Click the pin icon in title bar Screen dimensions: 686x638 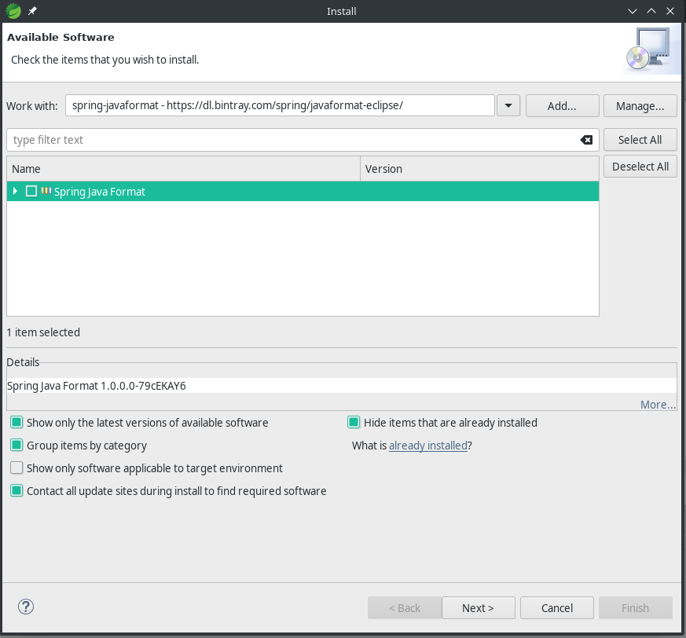32,11
